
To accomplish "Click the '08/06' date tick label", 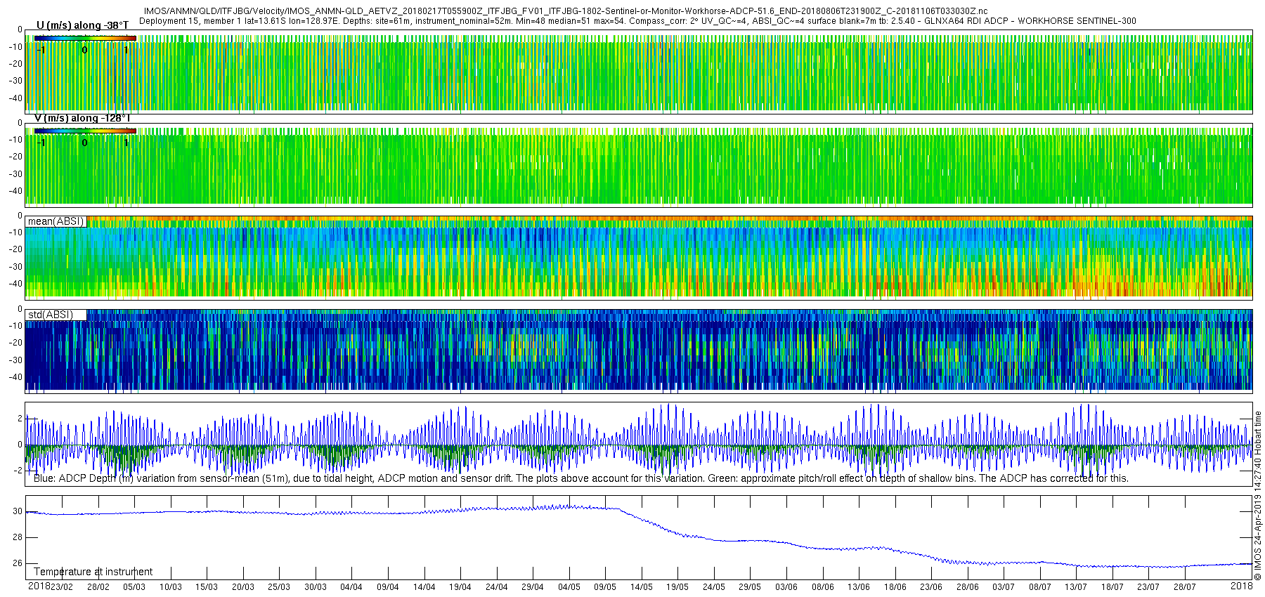I will 823,586.
